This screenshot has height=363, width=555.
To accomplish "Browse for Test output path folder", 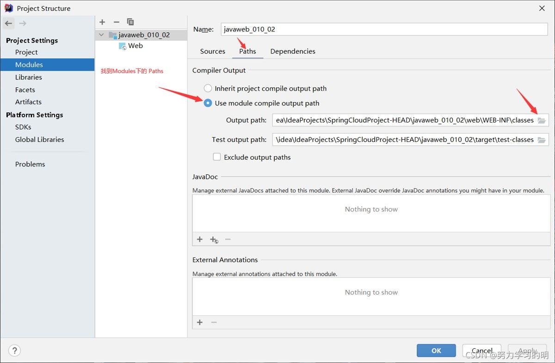I will [542, 140].
